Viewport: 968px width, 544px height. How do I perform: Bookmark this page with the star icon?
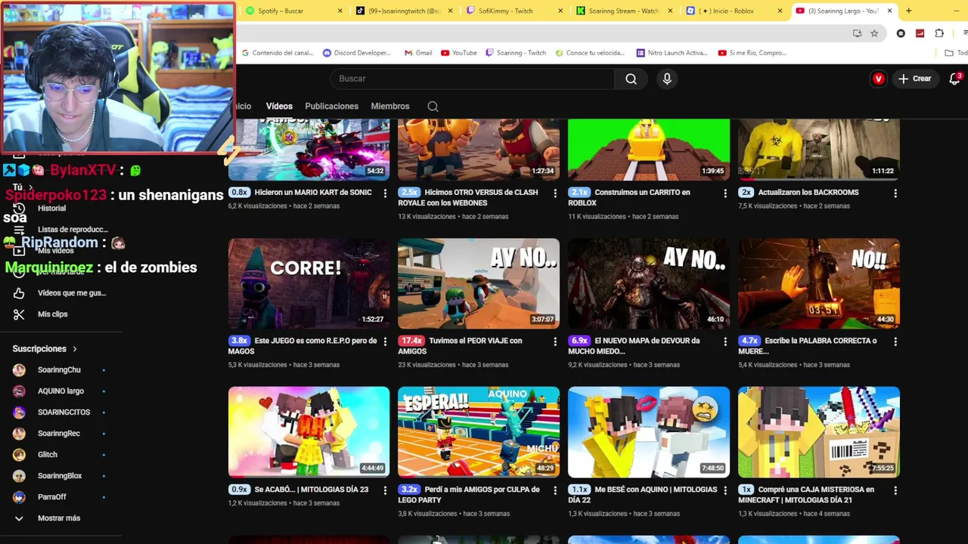tap(874, 33)
